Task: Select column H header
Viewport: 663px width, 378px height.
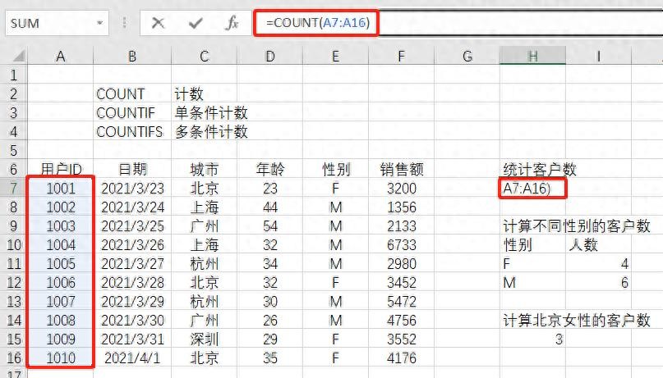Action: [532, 56]
